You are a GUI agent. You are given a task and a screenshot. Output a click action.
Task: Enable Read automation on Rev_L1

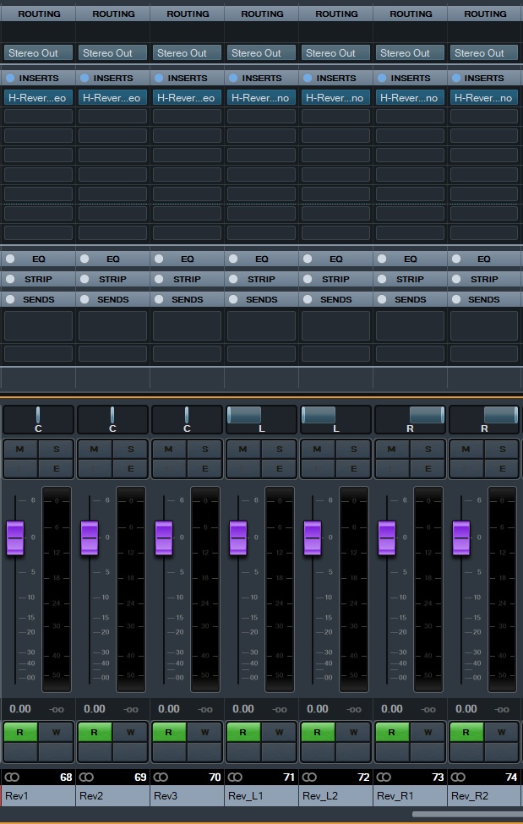[242, 732]
